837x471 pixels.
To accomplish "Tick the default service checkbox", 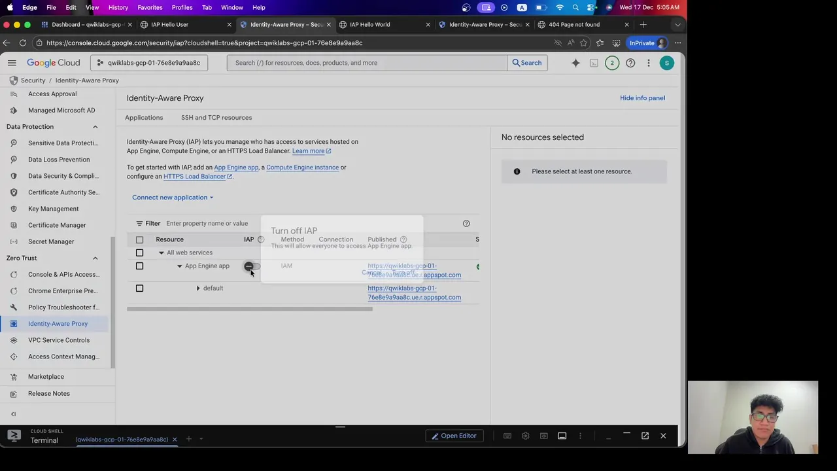I will 139,288.
